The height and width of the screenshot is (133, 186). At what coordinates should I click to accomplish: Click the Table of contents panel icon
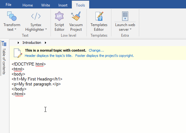pyautogui.click(x=4, y=44)
